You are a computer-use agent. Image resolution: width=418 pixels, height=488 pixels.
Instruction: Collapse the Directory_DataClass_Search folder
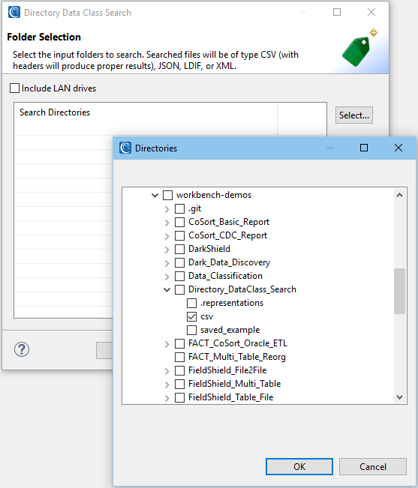coord(167,290)
